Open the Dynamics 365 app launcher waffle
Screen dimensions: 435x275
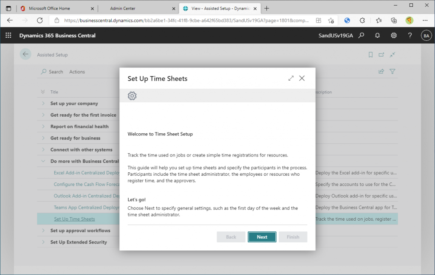click(8, 36)
